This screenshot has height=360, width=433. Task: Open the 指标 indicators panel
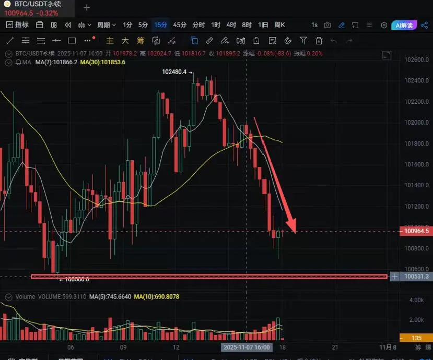[17, 25]
